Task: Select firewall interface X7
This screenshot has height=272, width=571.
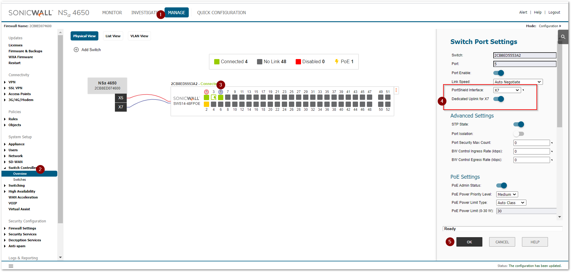Action: pos(121,107)
